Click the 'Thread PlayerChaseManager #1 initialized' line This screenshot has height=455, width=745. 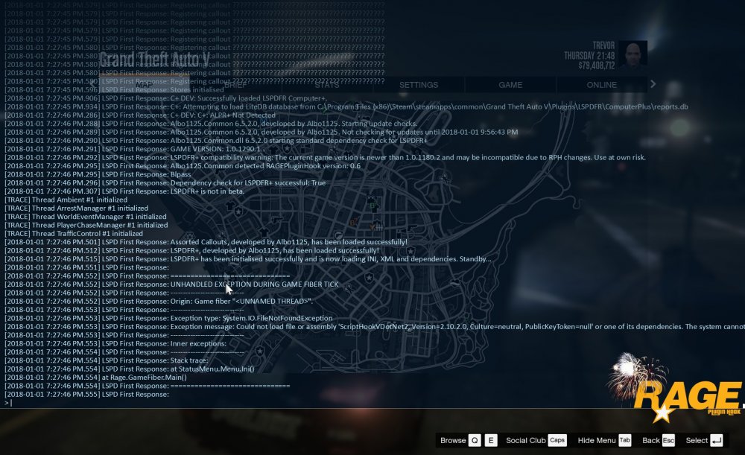[x=86, y=225]
